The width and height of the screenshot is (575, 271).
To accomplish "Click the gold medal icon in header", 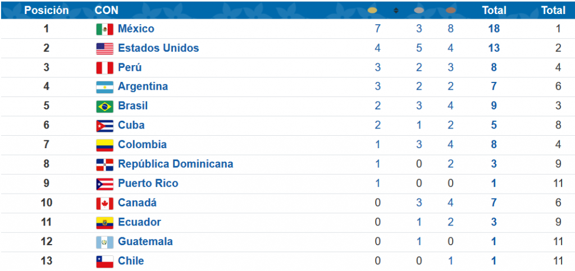I will coord(372,11).
